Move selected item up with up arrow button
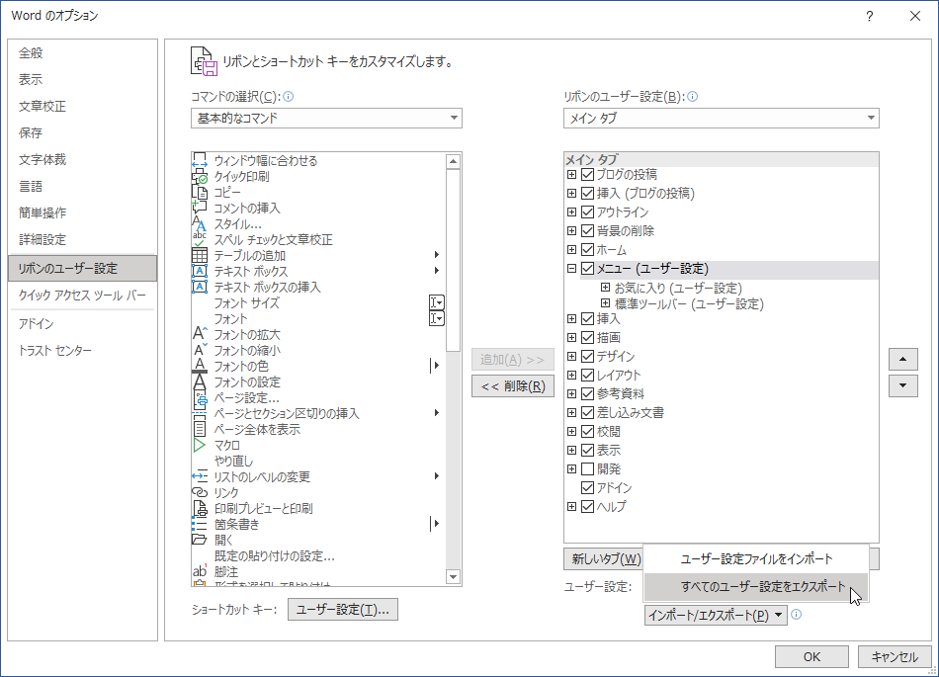The width and height of the screenshot is (939, 677). [903, 359]
